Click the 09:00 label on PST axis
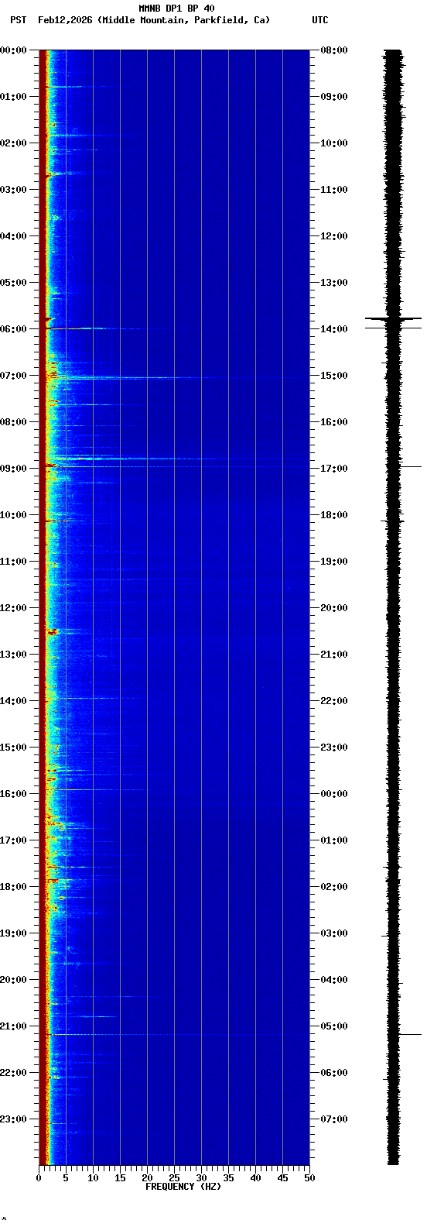This screenshot has width=427, height=1227. coord(14,469)
